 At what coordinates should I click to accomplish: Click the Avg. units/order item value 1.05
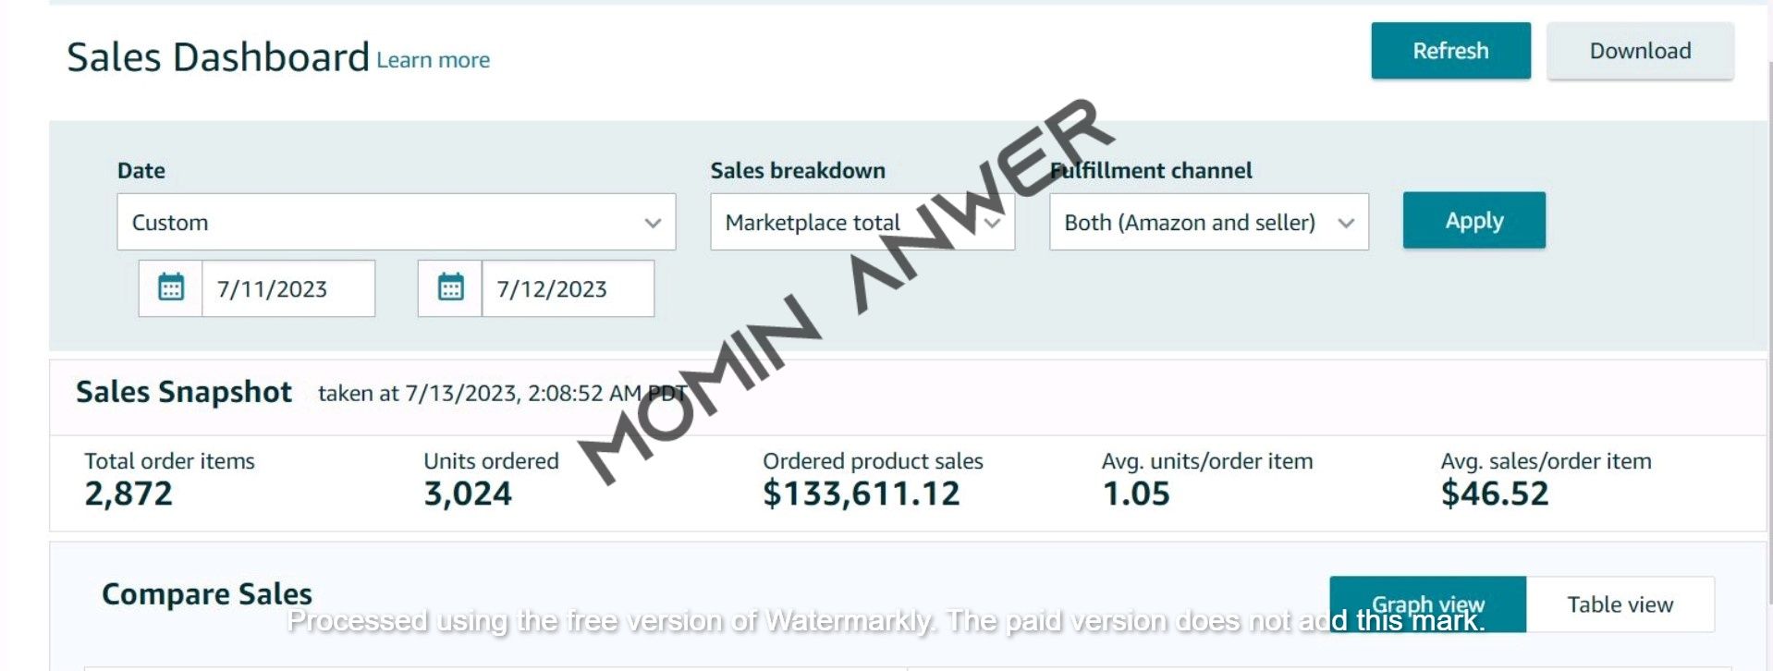pos(1136,494)
